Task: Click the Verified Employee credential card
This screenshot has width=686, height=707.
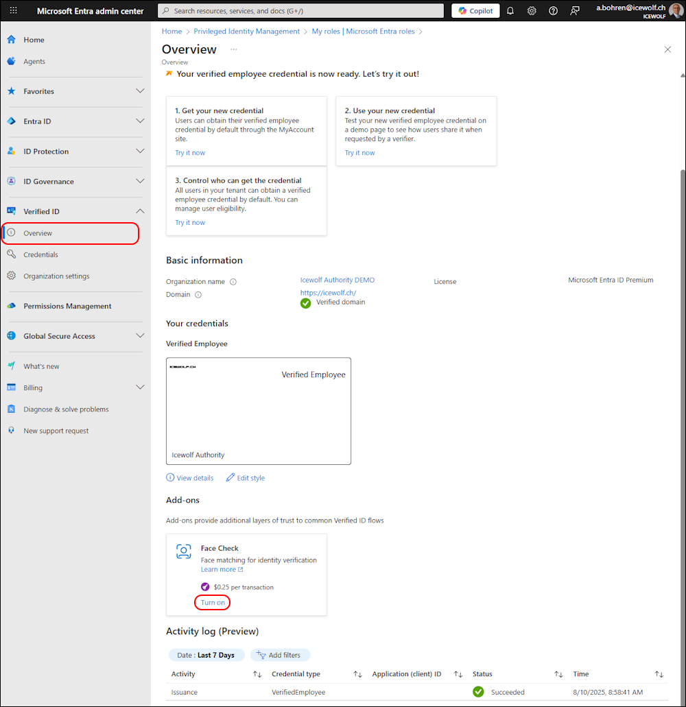Action: click(x=259, y=411)
